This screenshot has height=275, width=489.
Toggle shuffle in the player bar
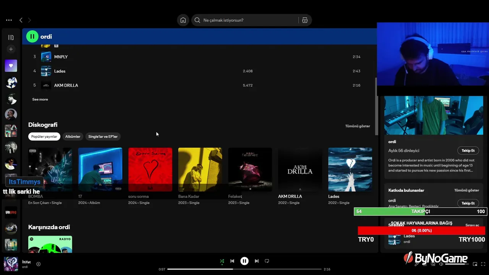[222, 261]
